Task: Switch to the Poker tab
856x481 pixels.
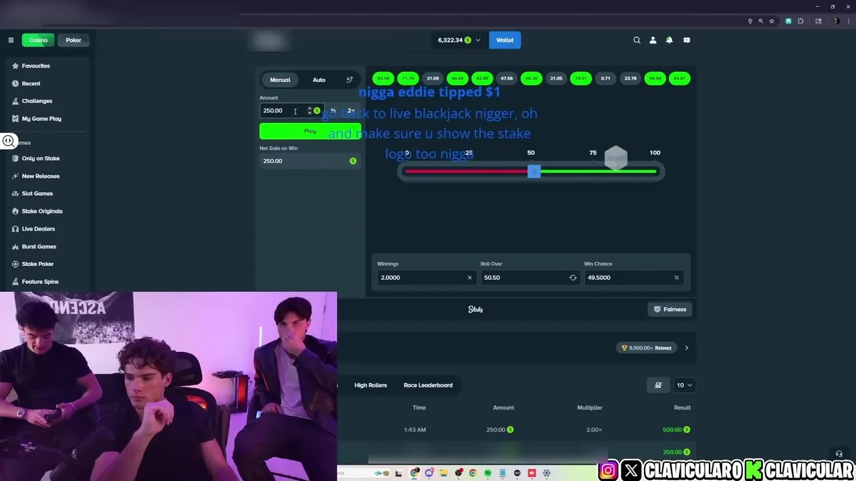Action: pos(74,40)
